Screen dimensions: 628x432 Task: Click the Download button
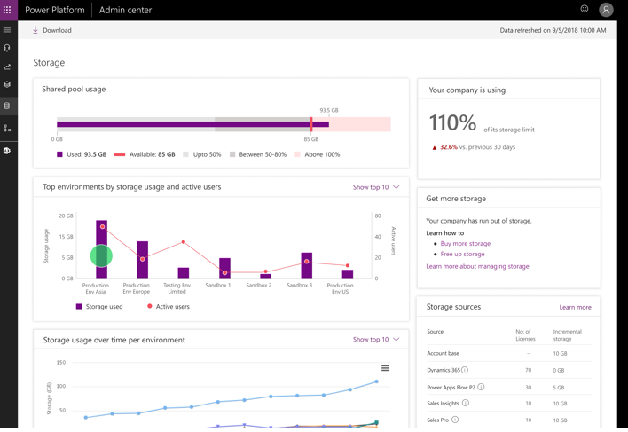pyautogui.click(x=51, y=30)
